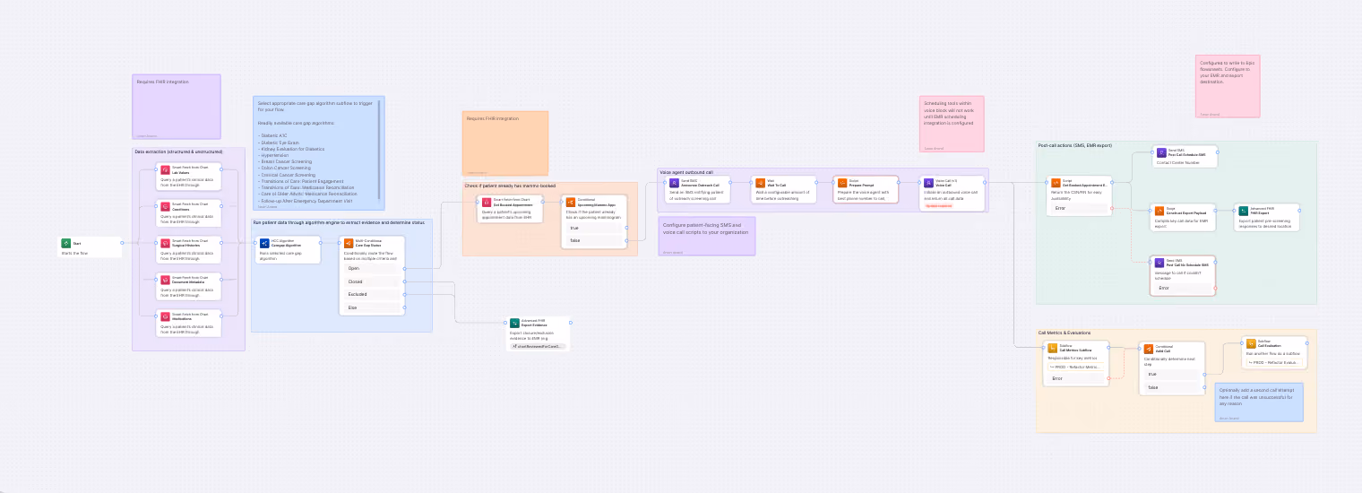
Task: Click the Upcoming Mammo Appt conditional icon
Action: [x=571, y=203]
